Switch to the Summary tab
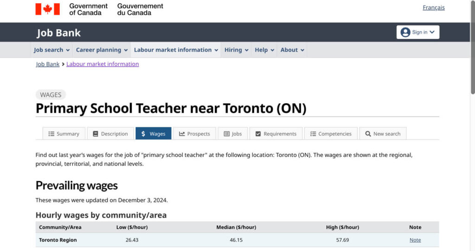Screen dimensions: 475x251 64,134
